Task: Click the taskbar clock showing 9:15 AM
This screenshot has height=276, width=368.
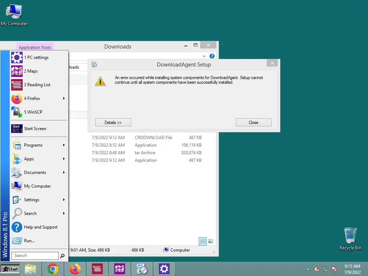Action: [x=352, y=269]
